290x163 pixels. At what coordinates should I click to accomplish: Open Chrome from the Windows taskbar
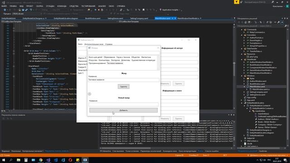point(41,160)
